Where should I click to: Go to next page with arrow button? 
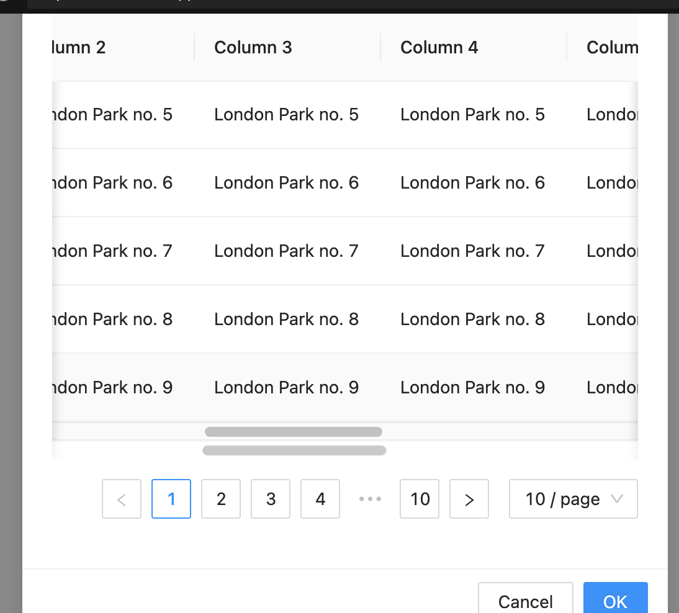[x=469, y=499]
